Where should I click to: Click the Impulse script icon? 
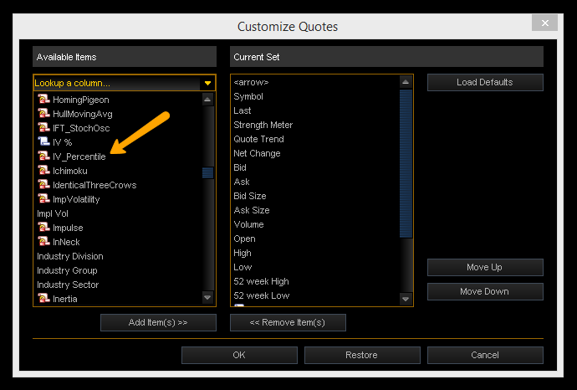coord(43,228)
